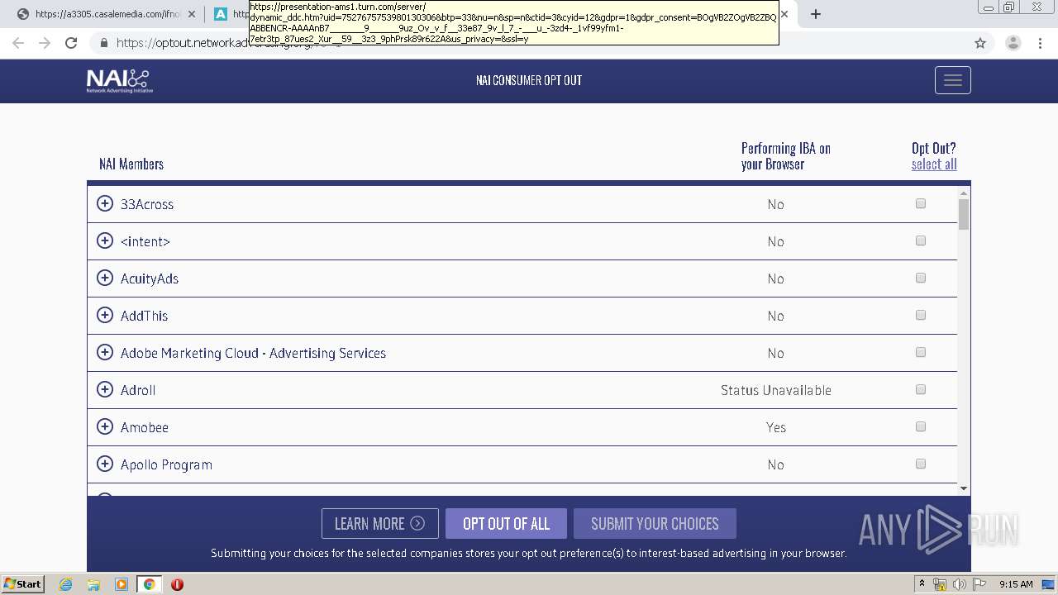Click the NAI logo
Viewport: 1058px width, 595px height.
coord(120,80)
